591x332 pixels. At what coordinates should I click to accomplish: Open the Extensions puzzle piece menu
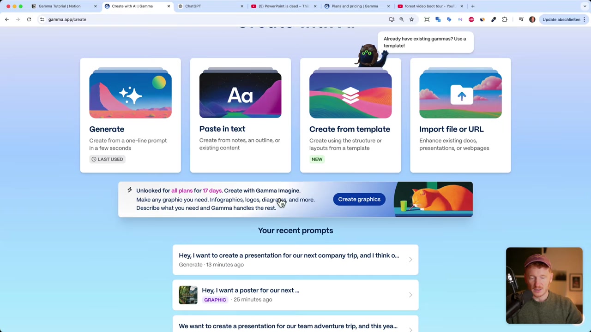(x=505, y=19)
